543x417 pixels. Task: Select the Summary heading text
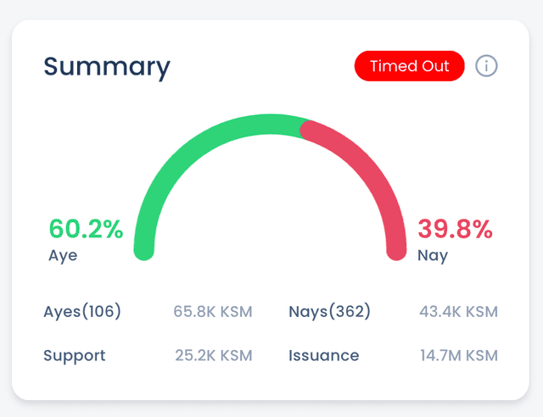tap(107, 66)
